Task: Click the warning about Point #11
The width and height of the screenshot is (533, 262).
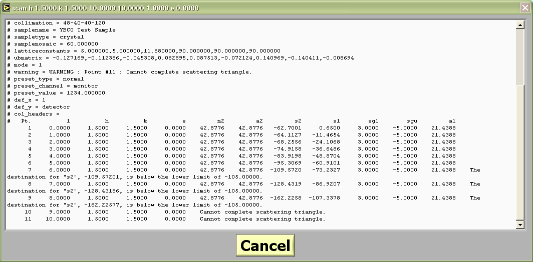Action: 129,72
